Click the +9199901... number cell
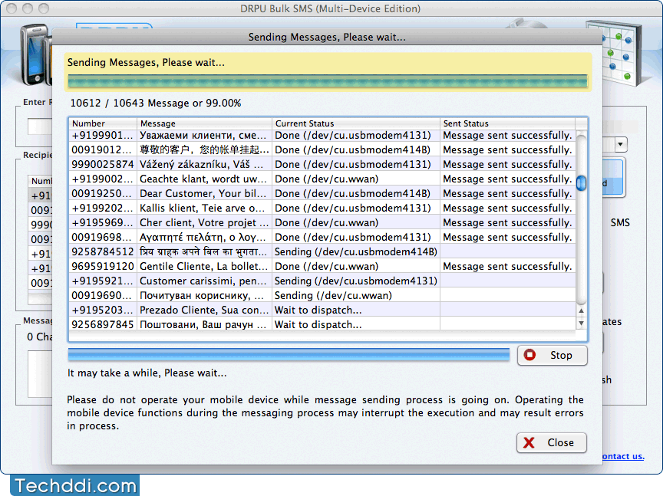 pos(103,135)
